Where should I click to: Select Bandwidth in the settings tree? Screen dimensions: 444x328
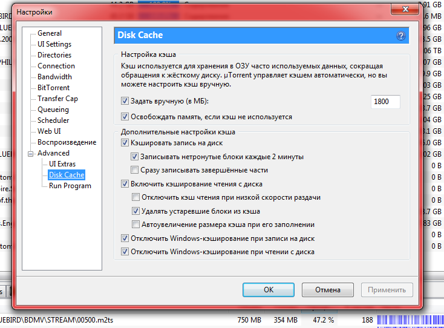(x=54, y=77)
